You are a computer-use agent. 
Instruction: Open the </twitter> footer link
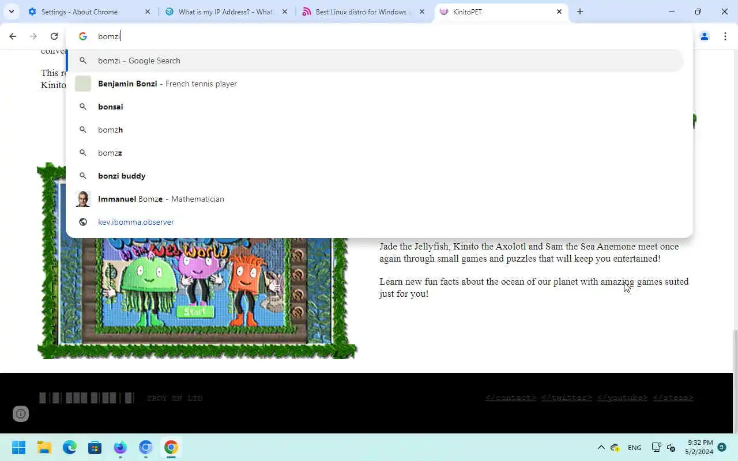[x=566, y=398]
